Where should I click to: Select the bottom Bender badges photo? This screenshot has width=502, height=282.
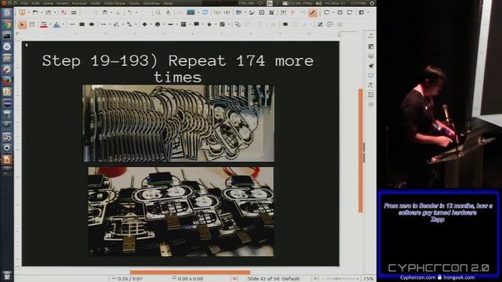click(x=181, y=211)
